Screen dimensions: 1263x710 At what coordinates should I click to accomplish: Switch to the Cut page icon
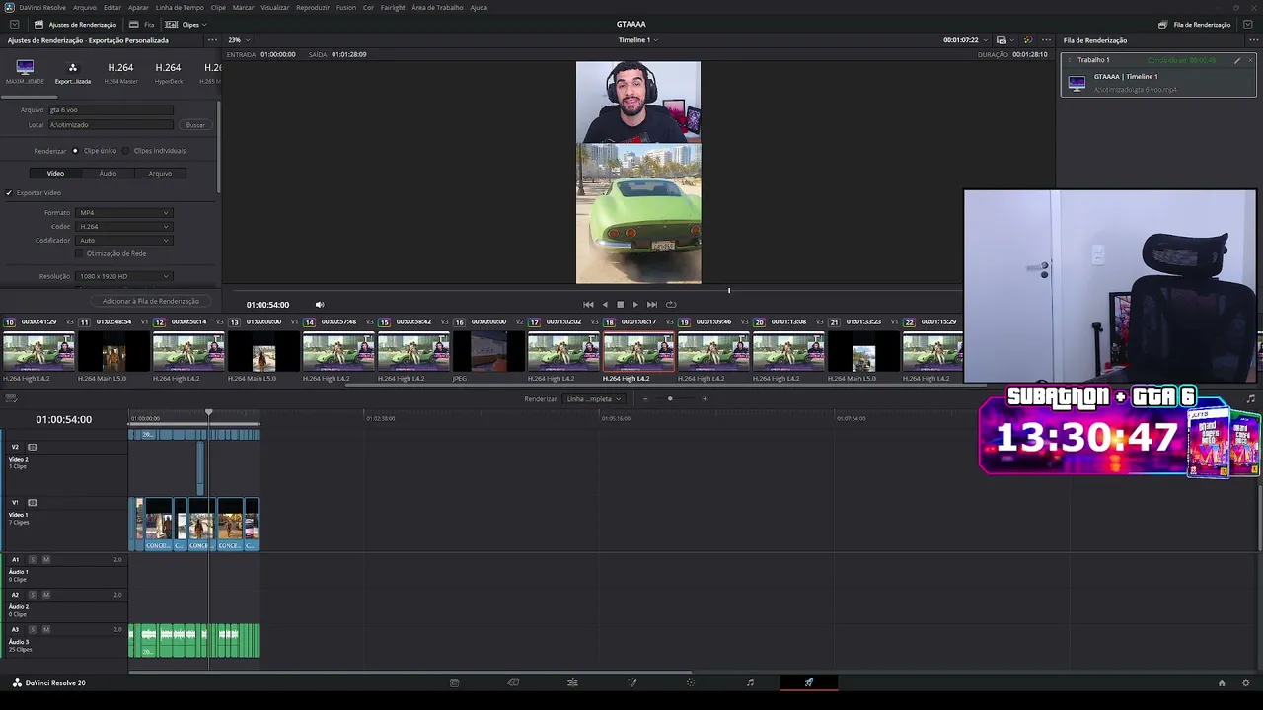pos(513,682)
